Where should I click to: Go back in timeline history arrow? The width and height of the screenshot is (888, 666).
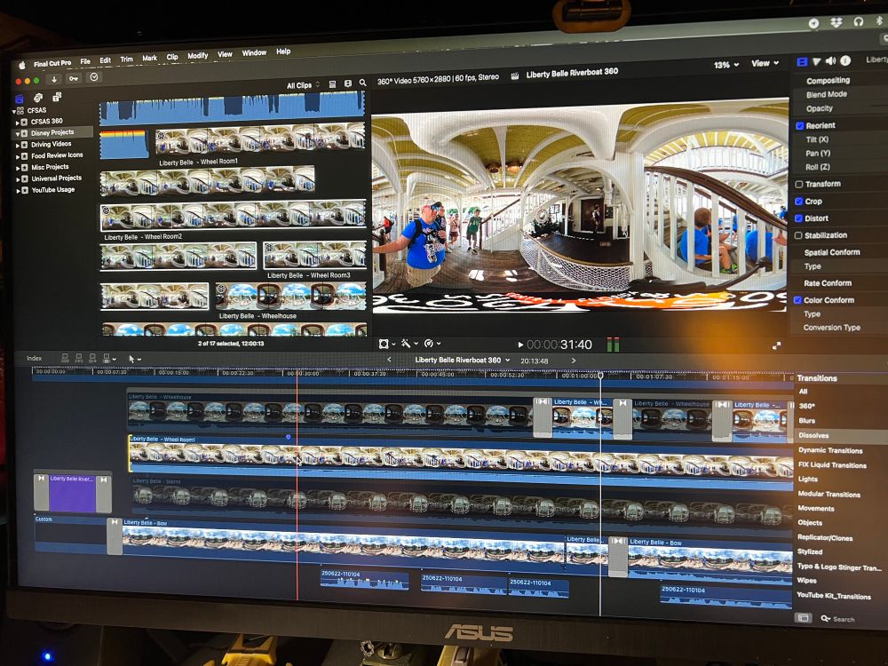coord(389,360)
